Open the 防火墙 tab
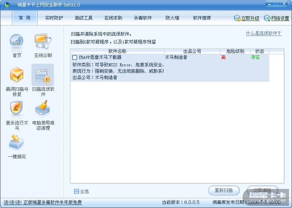Screen dimensions: 292x208 click(173, 18)
